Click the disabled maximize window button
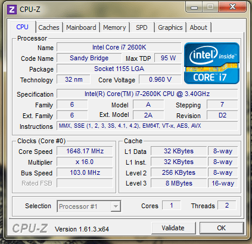The image size is (252, 244). pos(210,7)
